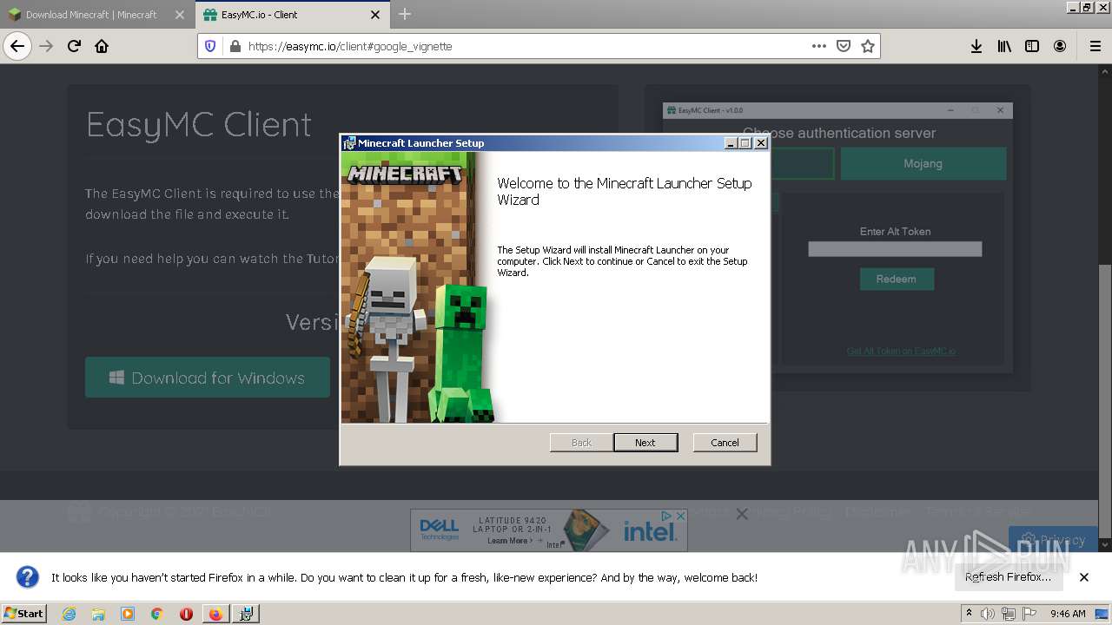Click Next in Minecraft Launcher Setup

(645, 443)
